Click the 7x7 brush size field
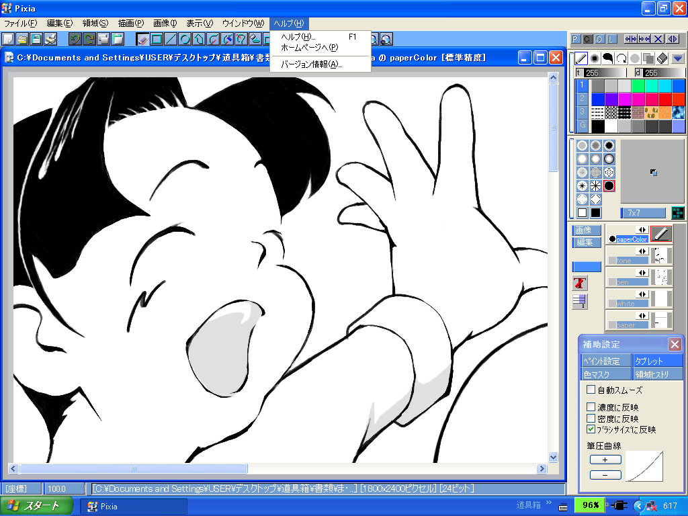This screenshot has width=688, height=516. (643, 213)
